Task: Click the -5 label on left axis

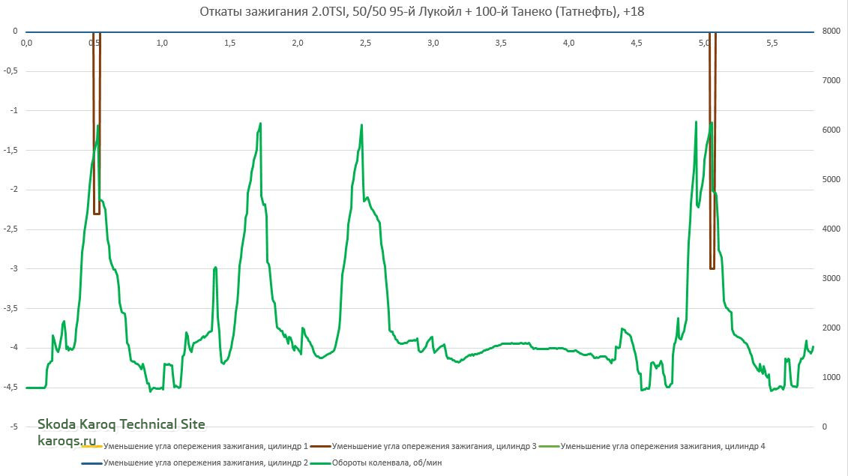Action: [13, 427]
